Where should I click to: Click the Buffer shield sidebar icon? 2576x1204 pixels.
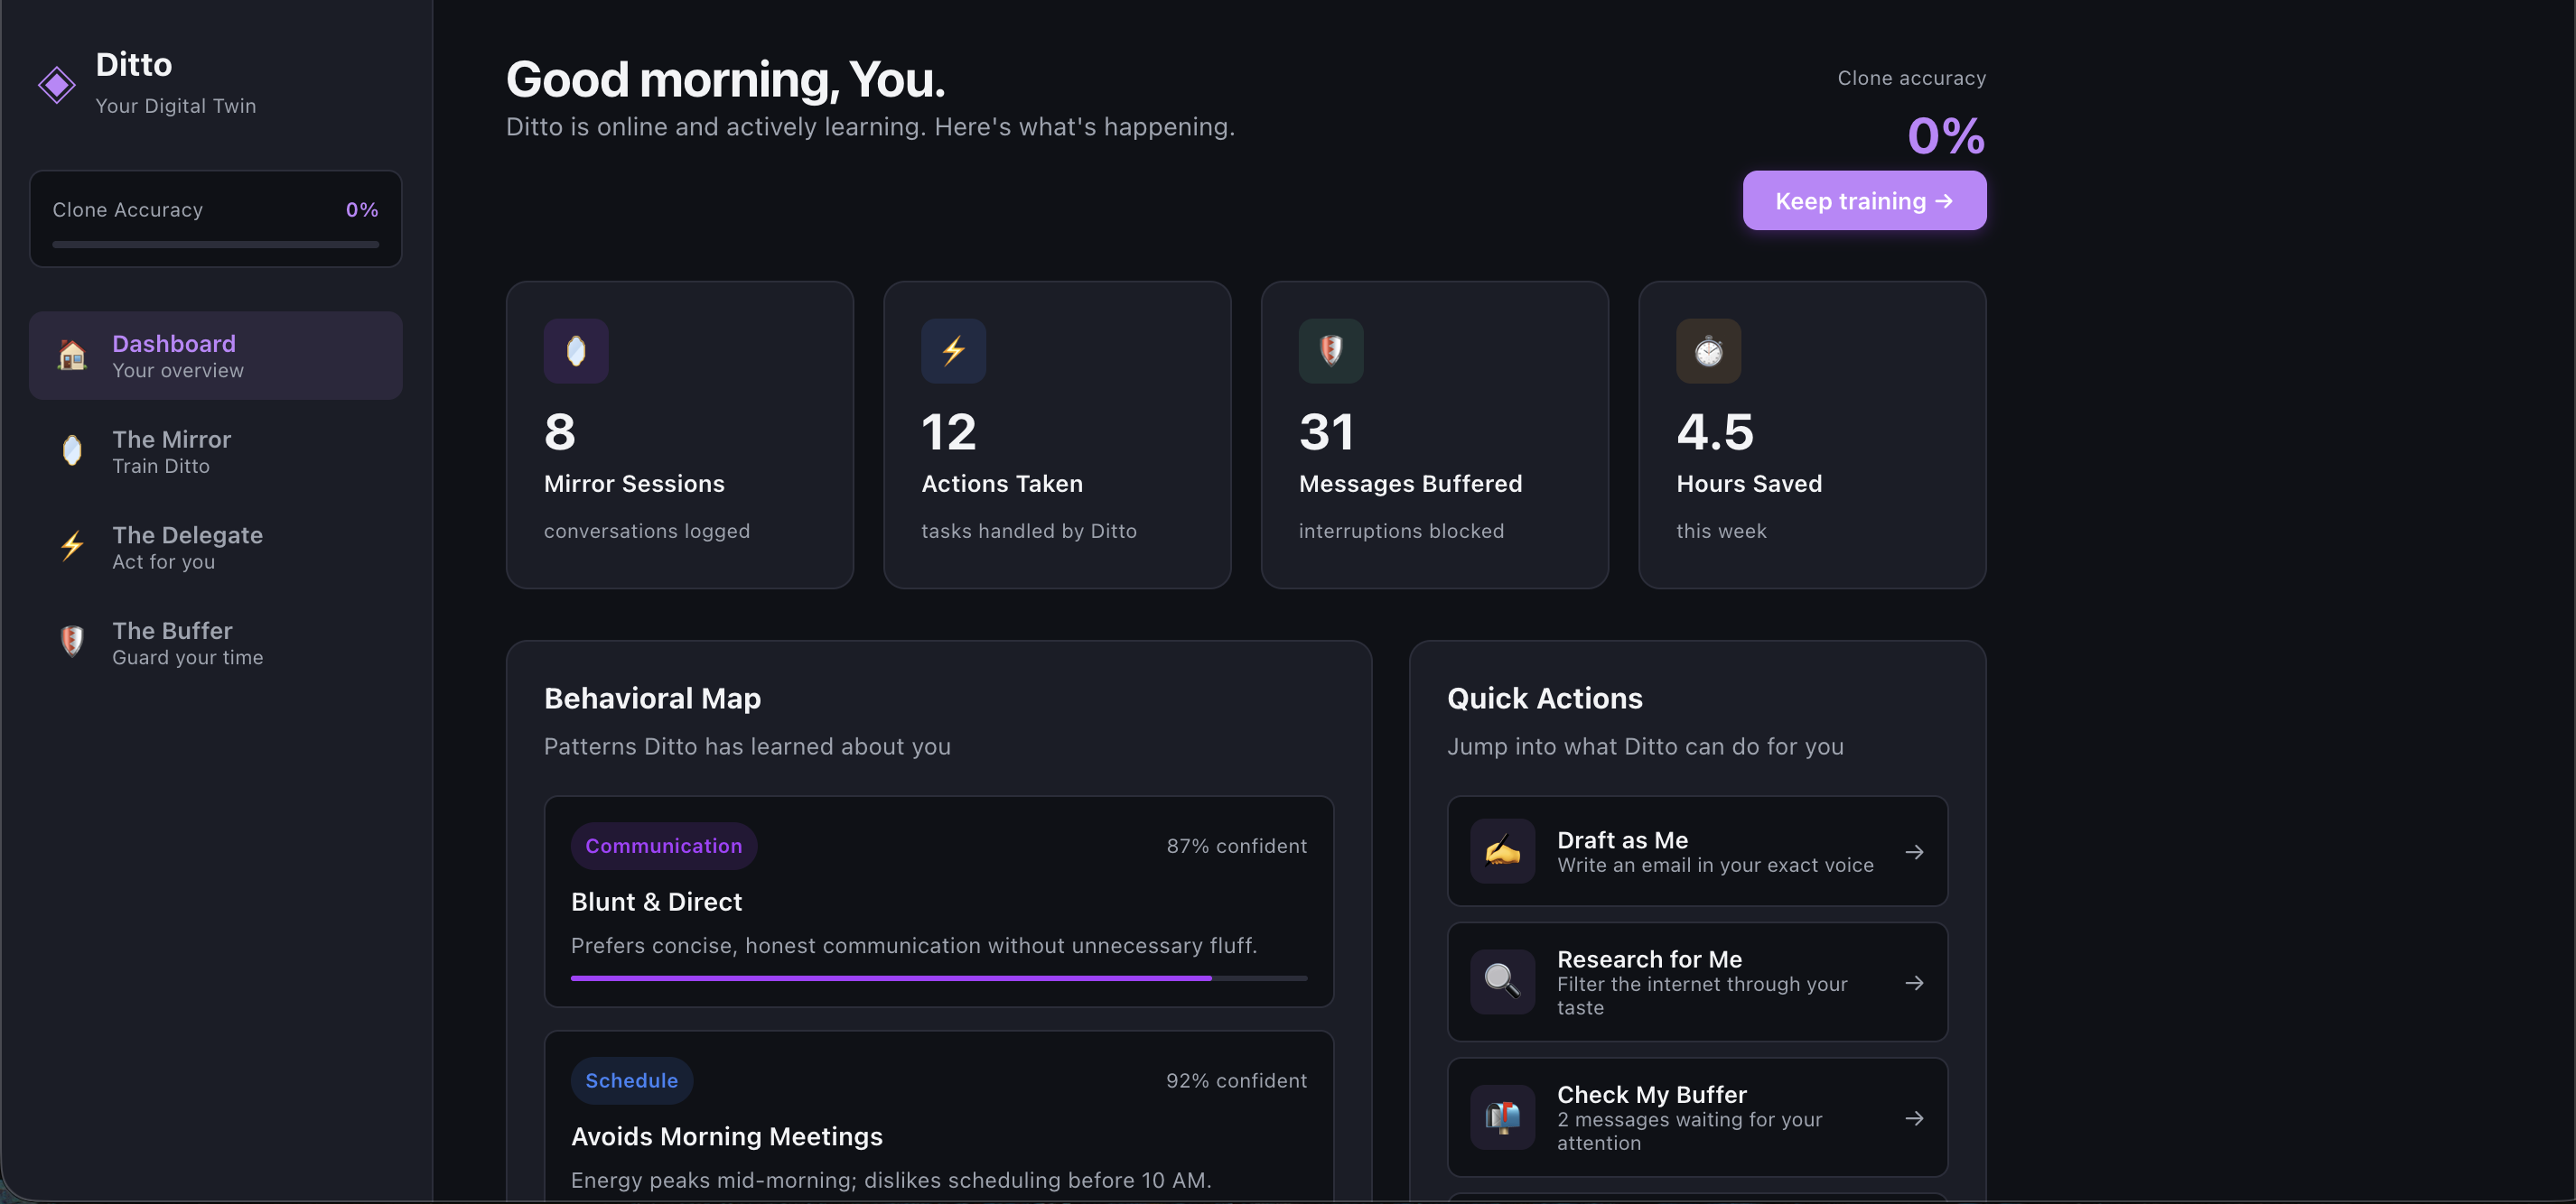click(x=72, y=642)
